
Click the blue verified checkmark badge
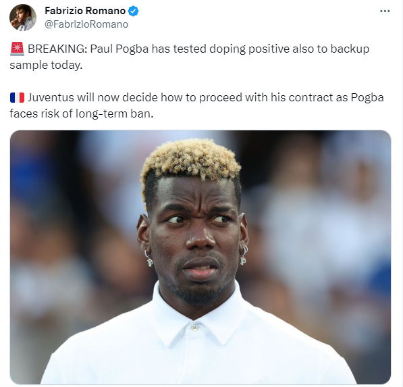coord(133,11)
